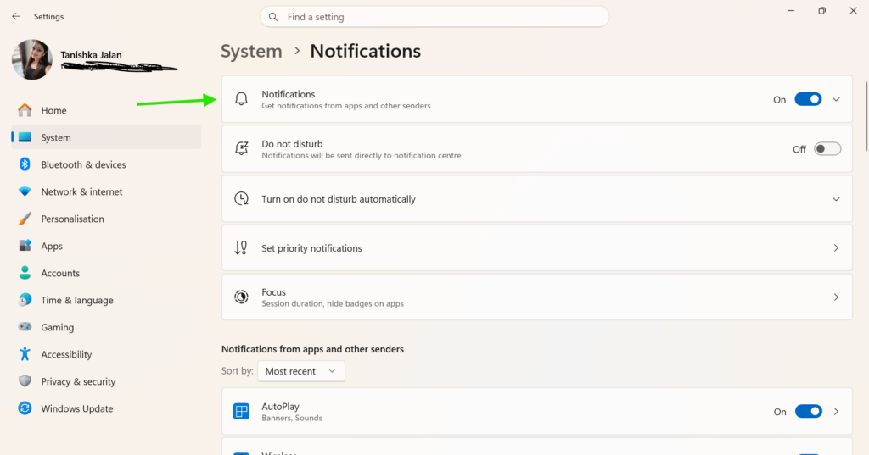Click the Accounts person icon

(x=25, y=273)
